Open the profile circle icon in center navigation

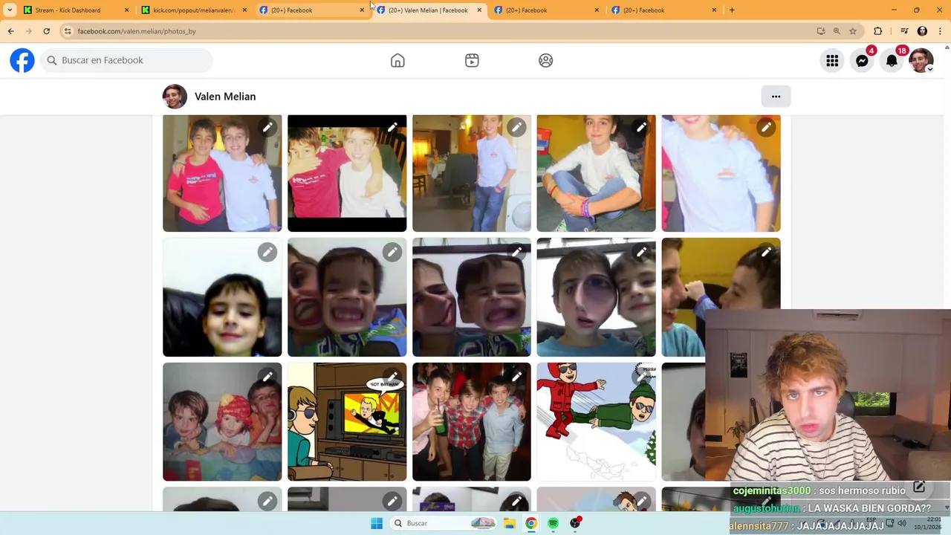tap(546, 60)
